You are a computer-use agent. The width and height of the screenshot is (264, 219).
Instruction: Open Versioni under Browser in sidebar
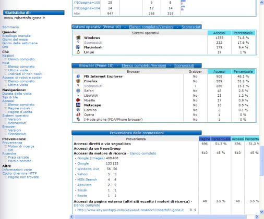[x=15, y=130]
